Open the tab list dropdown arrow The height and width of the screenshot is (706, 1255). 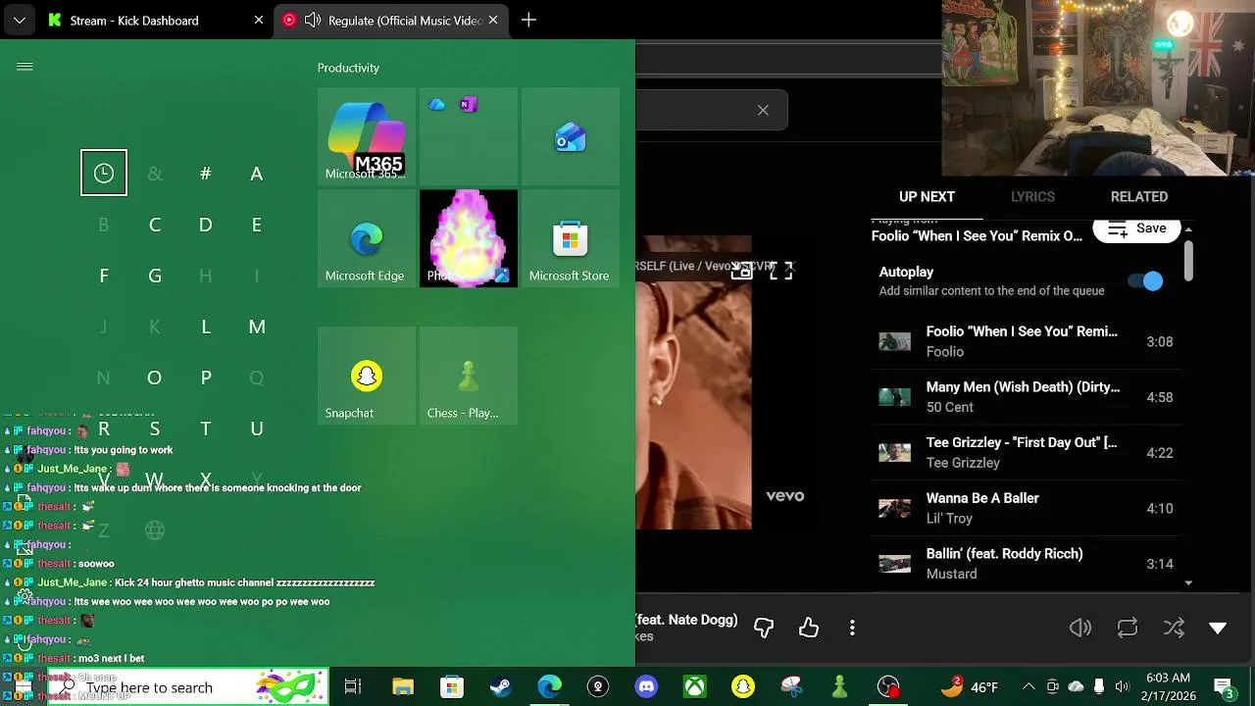pyautogui.click(x=19, y=20)
